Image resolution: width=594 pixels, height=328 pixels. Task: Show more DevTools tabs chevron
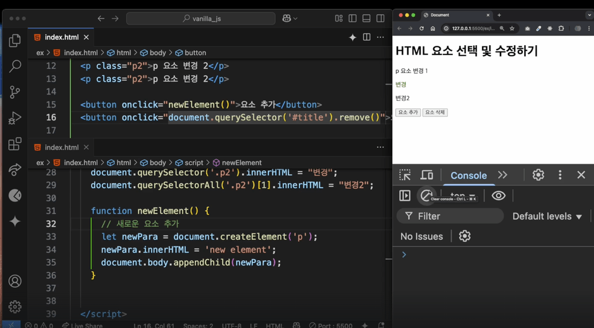click(x=502, y=175)
